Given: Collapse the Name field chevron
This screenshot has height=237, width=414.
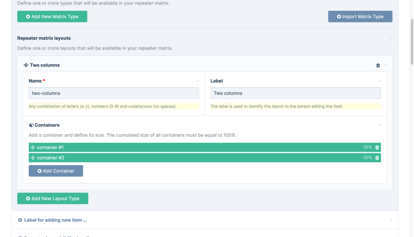Looking at the screenshot, I should [x=197, y=81].
